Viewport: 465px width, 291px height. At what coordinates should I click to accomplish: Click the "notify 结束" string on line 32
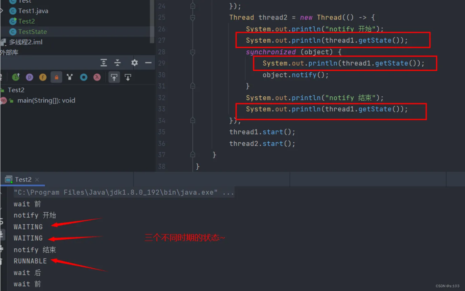click(350, 98)
